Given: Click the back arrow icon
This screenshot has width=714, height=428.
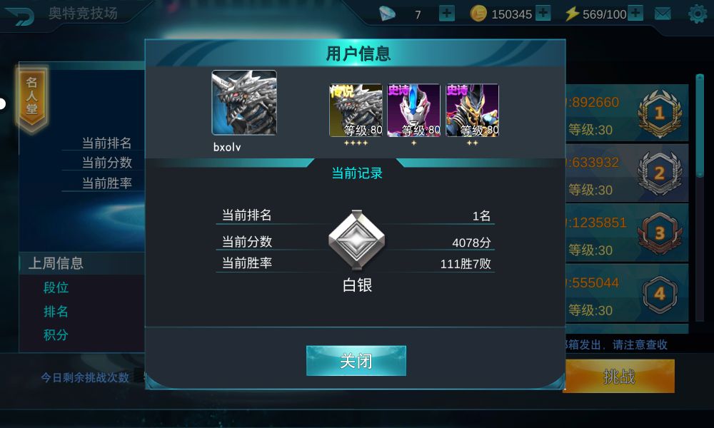Looking at the screenshot, I should tap(19, 16).
